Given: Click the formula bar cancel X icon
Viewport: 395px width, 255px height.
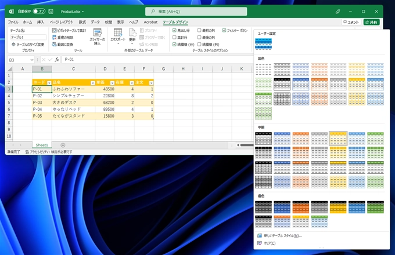Looking at the screenshot, I should click(44, 60).
